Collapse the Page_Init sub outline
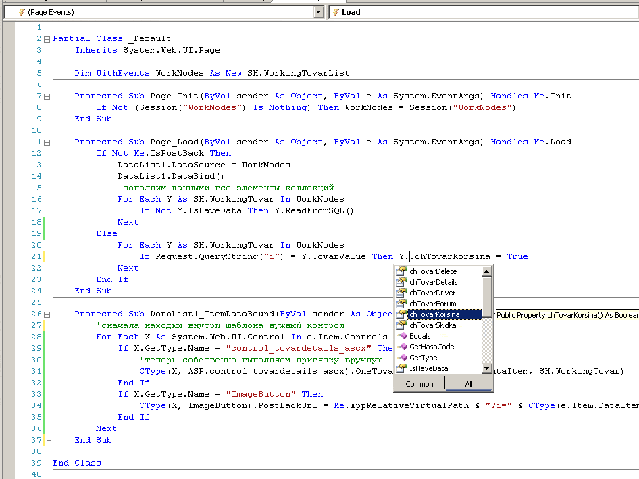This screenshot has height=479, width=639. 47,97
